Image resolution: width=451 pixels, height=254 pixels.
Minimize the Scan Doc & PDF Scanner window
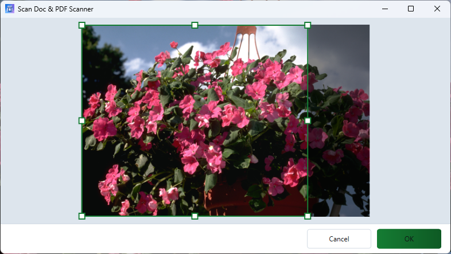pyautogui.click(x=385, y=9)
